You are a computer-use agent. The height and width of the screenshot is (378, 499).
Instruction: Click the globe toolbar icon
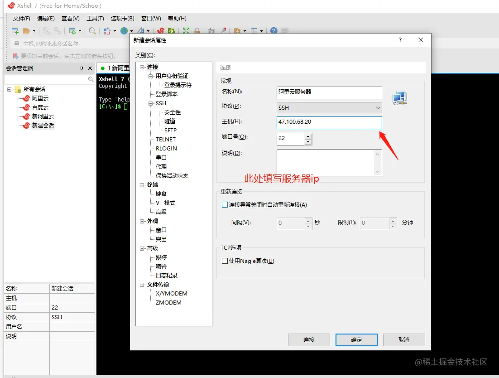(x=124, y=31)
